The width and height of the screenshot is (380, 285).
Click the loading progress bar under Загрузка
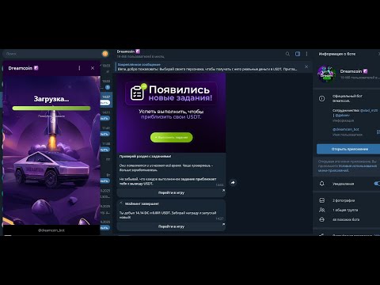point(51,108)
